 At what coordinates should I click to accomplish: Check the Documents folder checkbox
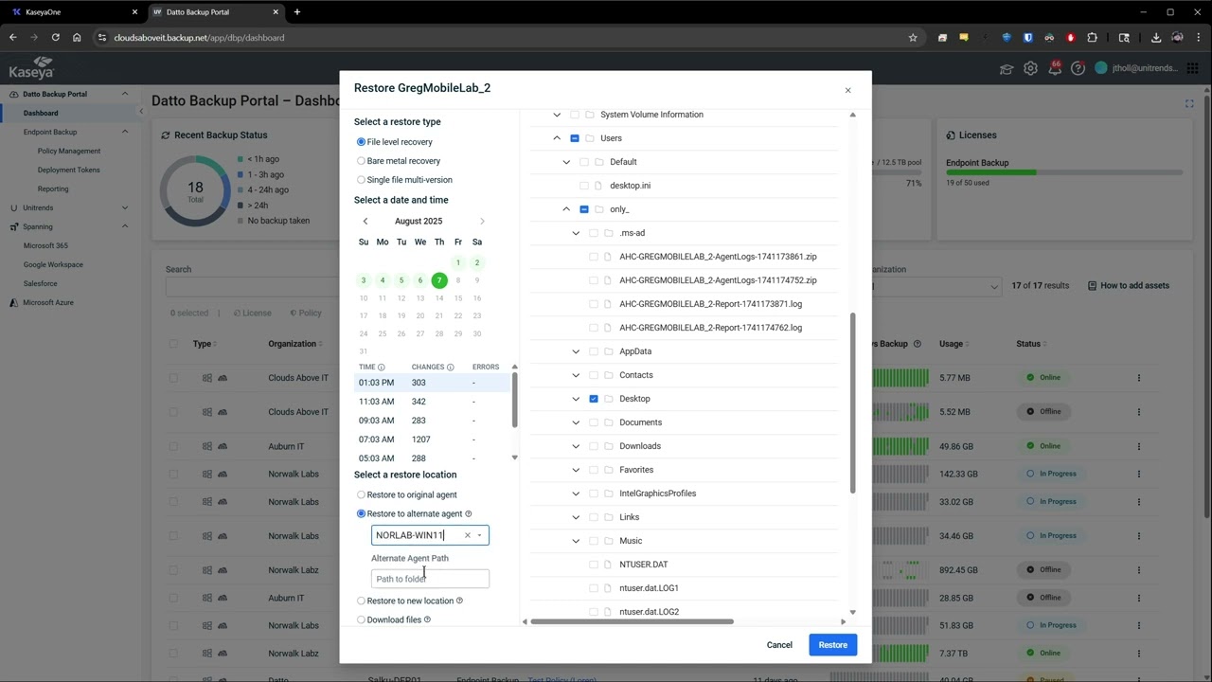click(x=594, y=422)
